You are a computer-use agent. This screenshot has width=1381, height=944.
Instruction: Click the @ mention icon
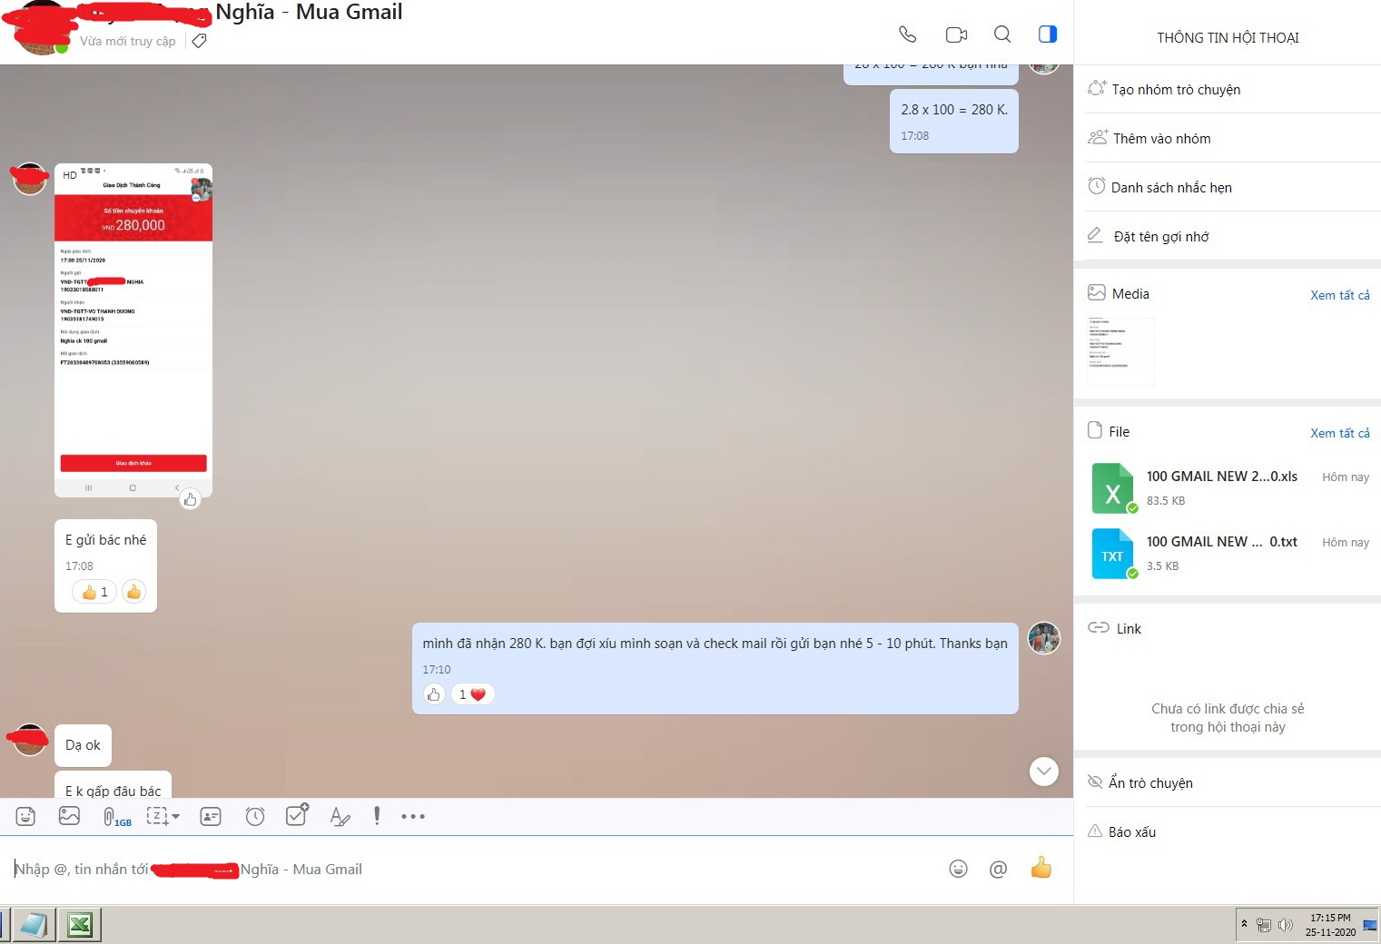998,869
